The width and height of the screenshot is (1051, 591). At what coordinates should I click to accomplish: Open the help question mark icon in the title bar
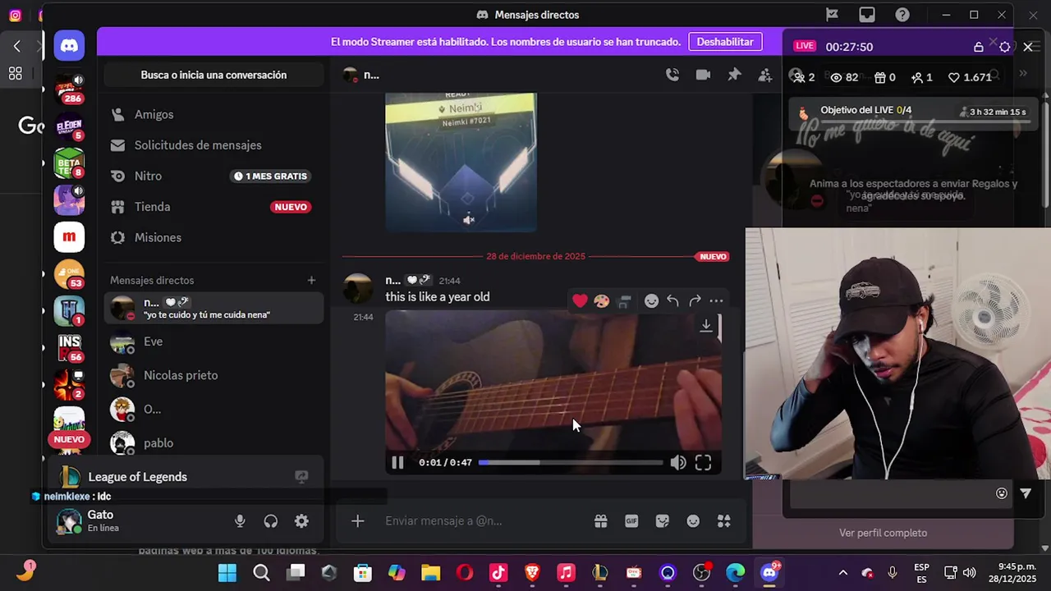coord(902,15)
